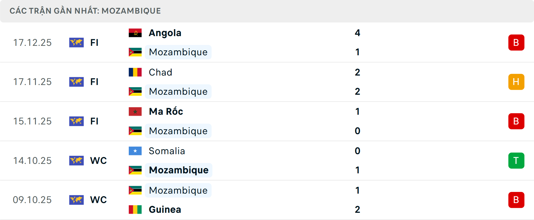Open the Guinea team link
The height and width of the screenshot is (220, 534).
click(x=165, y=209)
